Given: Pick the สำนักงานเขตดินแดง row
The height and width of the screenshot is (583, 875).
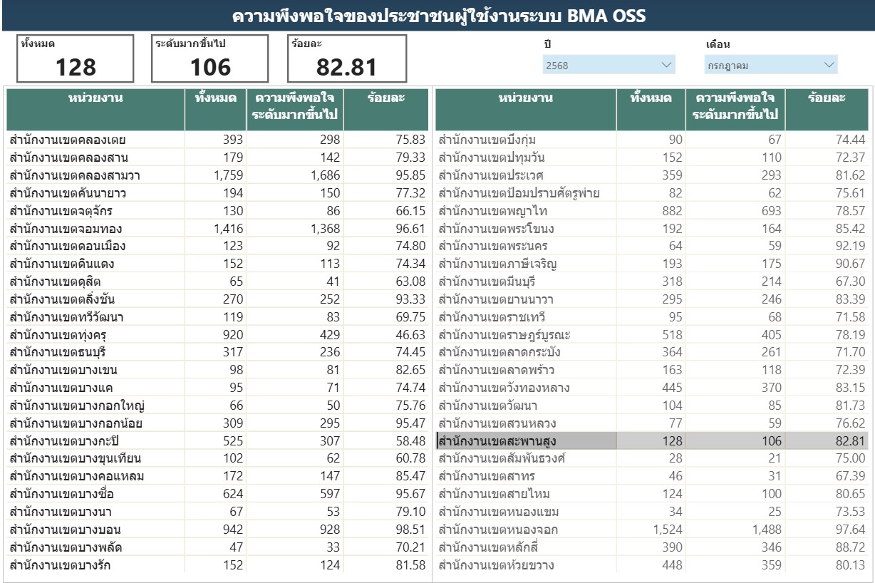Looking at the screenshot, I should pos(217,264).
